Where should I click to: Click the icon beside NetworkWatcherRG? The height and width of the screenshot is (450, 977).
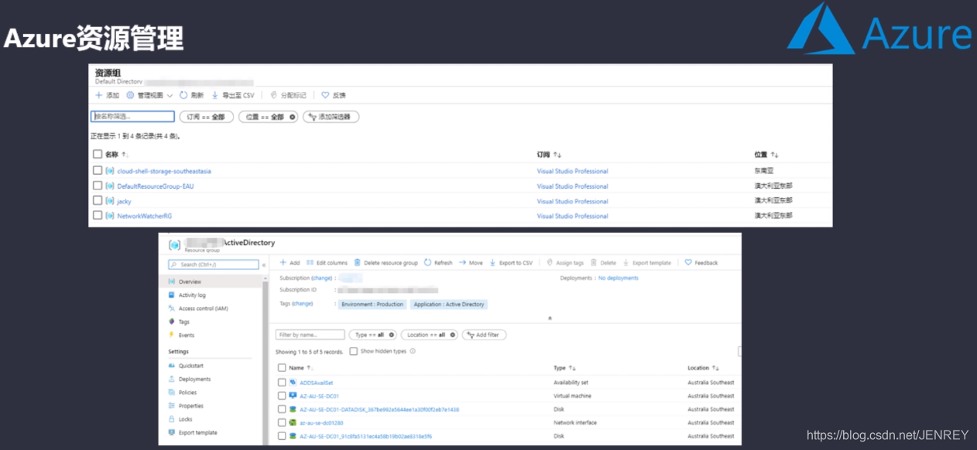[110, 216]
